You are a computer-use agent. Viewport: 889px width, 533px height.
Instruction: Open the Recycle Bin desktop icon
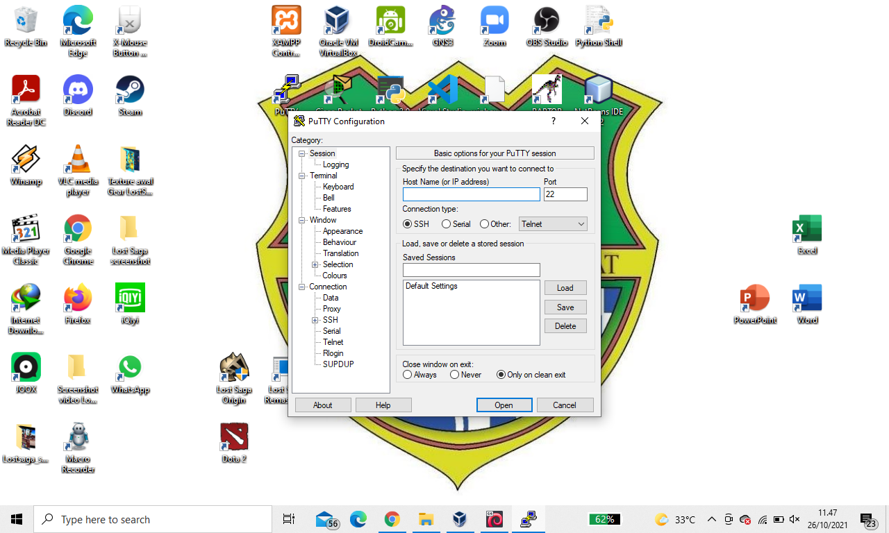point(26,26)
